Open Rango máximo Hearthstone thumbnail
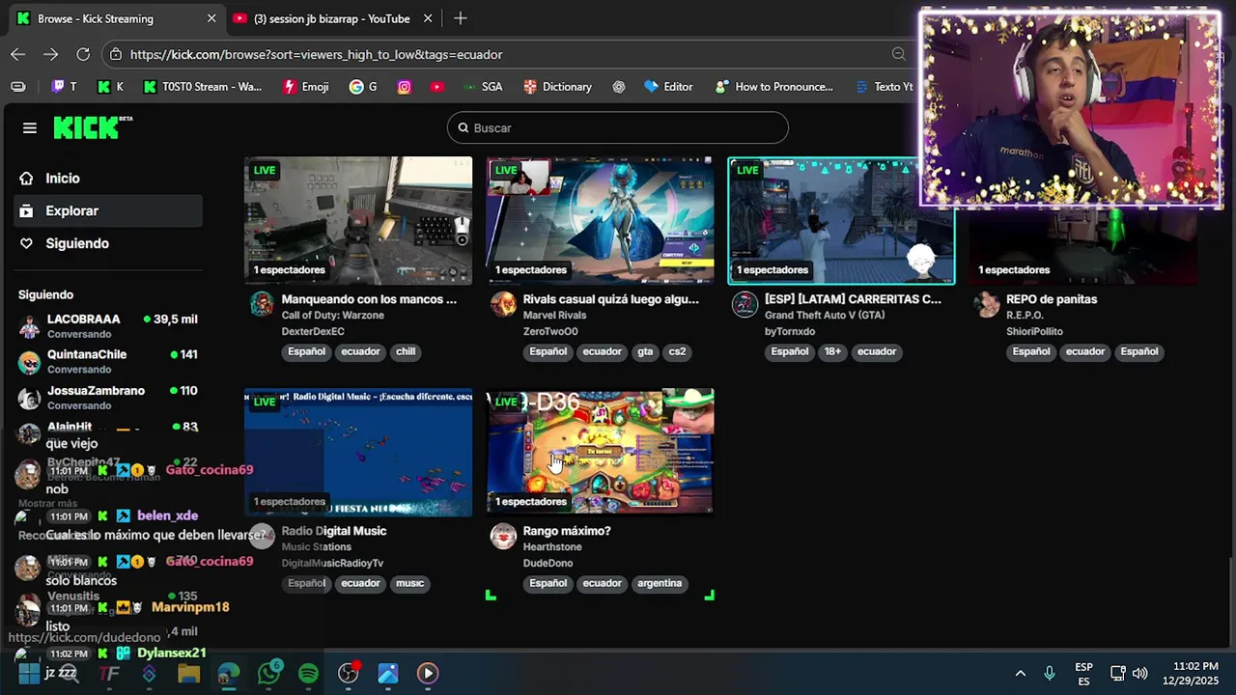The image size is (1236, 695). pos(600,452)
